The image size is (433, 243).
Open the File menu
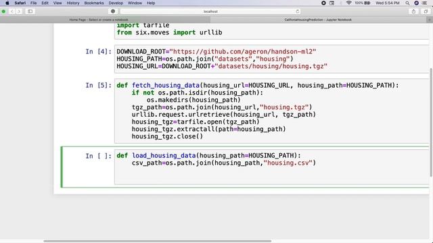point(34,3)
